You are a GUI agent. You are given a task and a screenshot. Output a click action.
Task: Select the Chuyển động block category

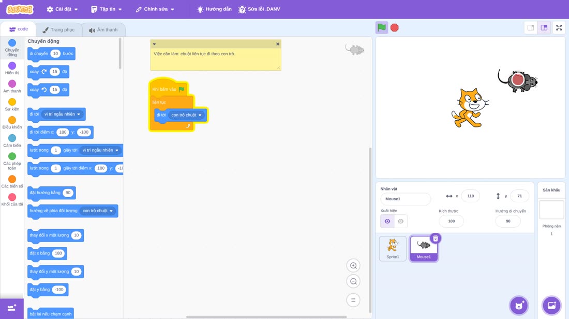pos(12,48)
